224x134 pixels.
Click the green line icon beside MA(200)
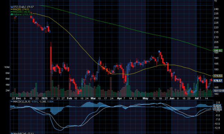tap(12, 12)
